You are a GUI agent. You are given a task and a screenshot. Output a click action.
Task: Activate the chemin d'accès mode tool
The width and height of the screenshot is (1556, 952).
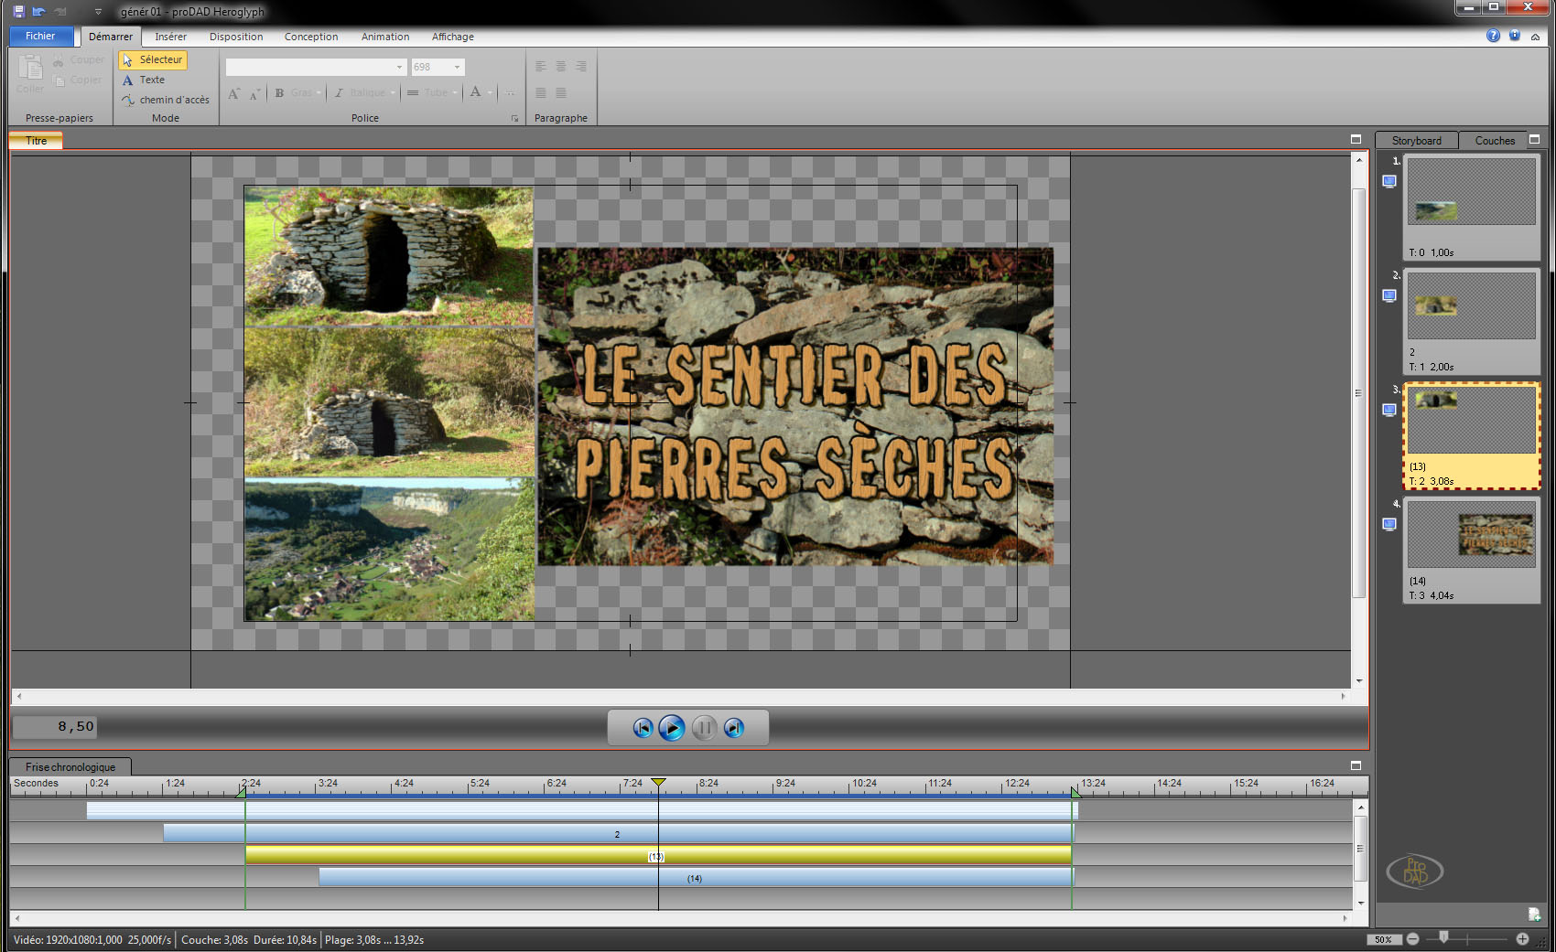click(x=166, y=100)
